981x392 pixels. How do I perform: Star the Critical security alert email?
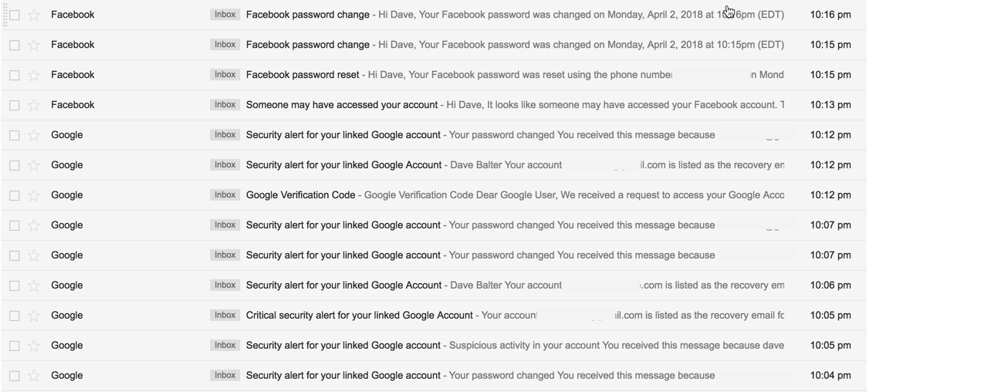(33, 316)
